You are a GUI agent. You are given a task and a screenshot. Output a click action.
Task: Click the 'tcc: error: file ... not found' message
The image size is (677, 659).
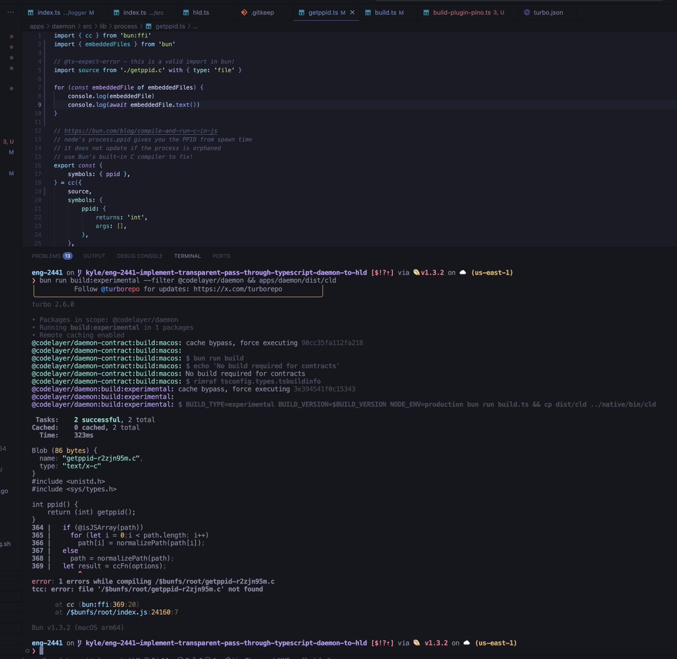(147, 589)
